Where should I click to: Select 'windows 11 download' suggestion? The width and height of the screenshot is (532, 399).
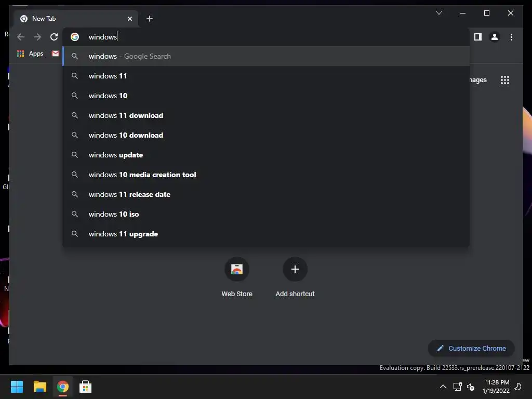[266, 115]
